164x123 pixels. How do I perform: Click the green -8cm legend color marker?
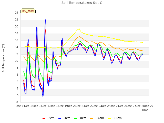coord(76,118)
